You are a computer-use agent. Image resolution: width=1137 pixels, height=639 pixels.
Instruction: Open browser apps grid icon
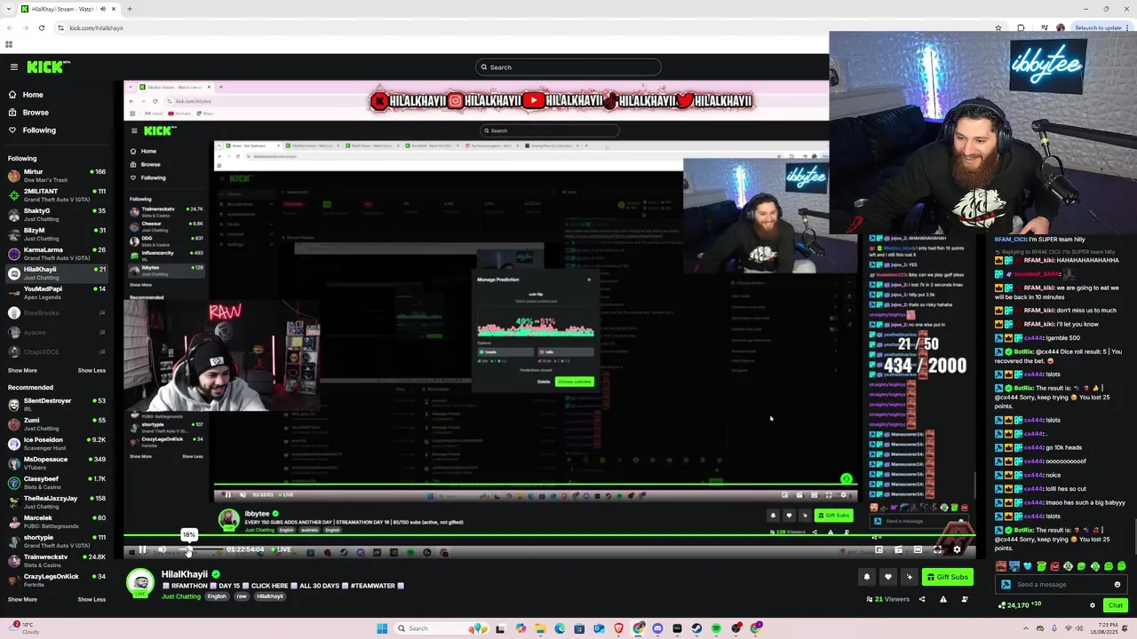(x=9, y=44)
